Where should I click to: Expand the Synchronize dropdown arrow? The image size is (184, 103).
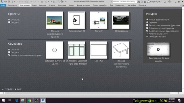(14, 2)
